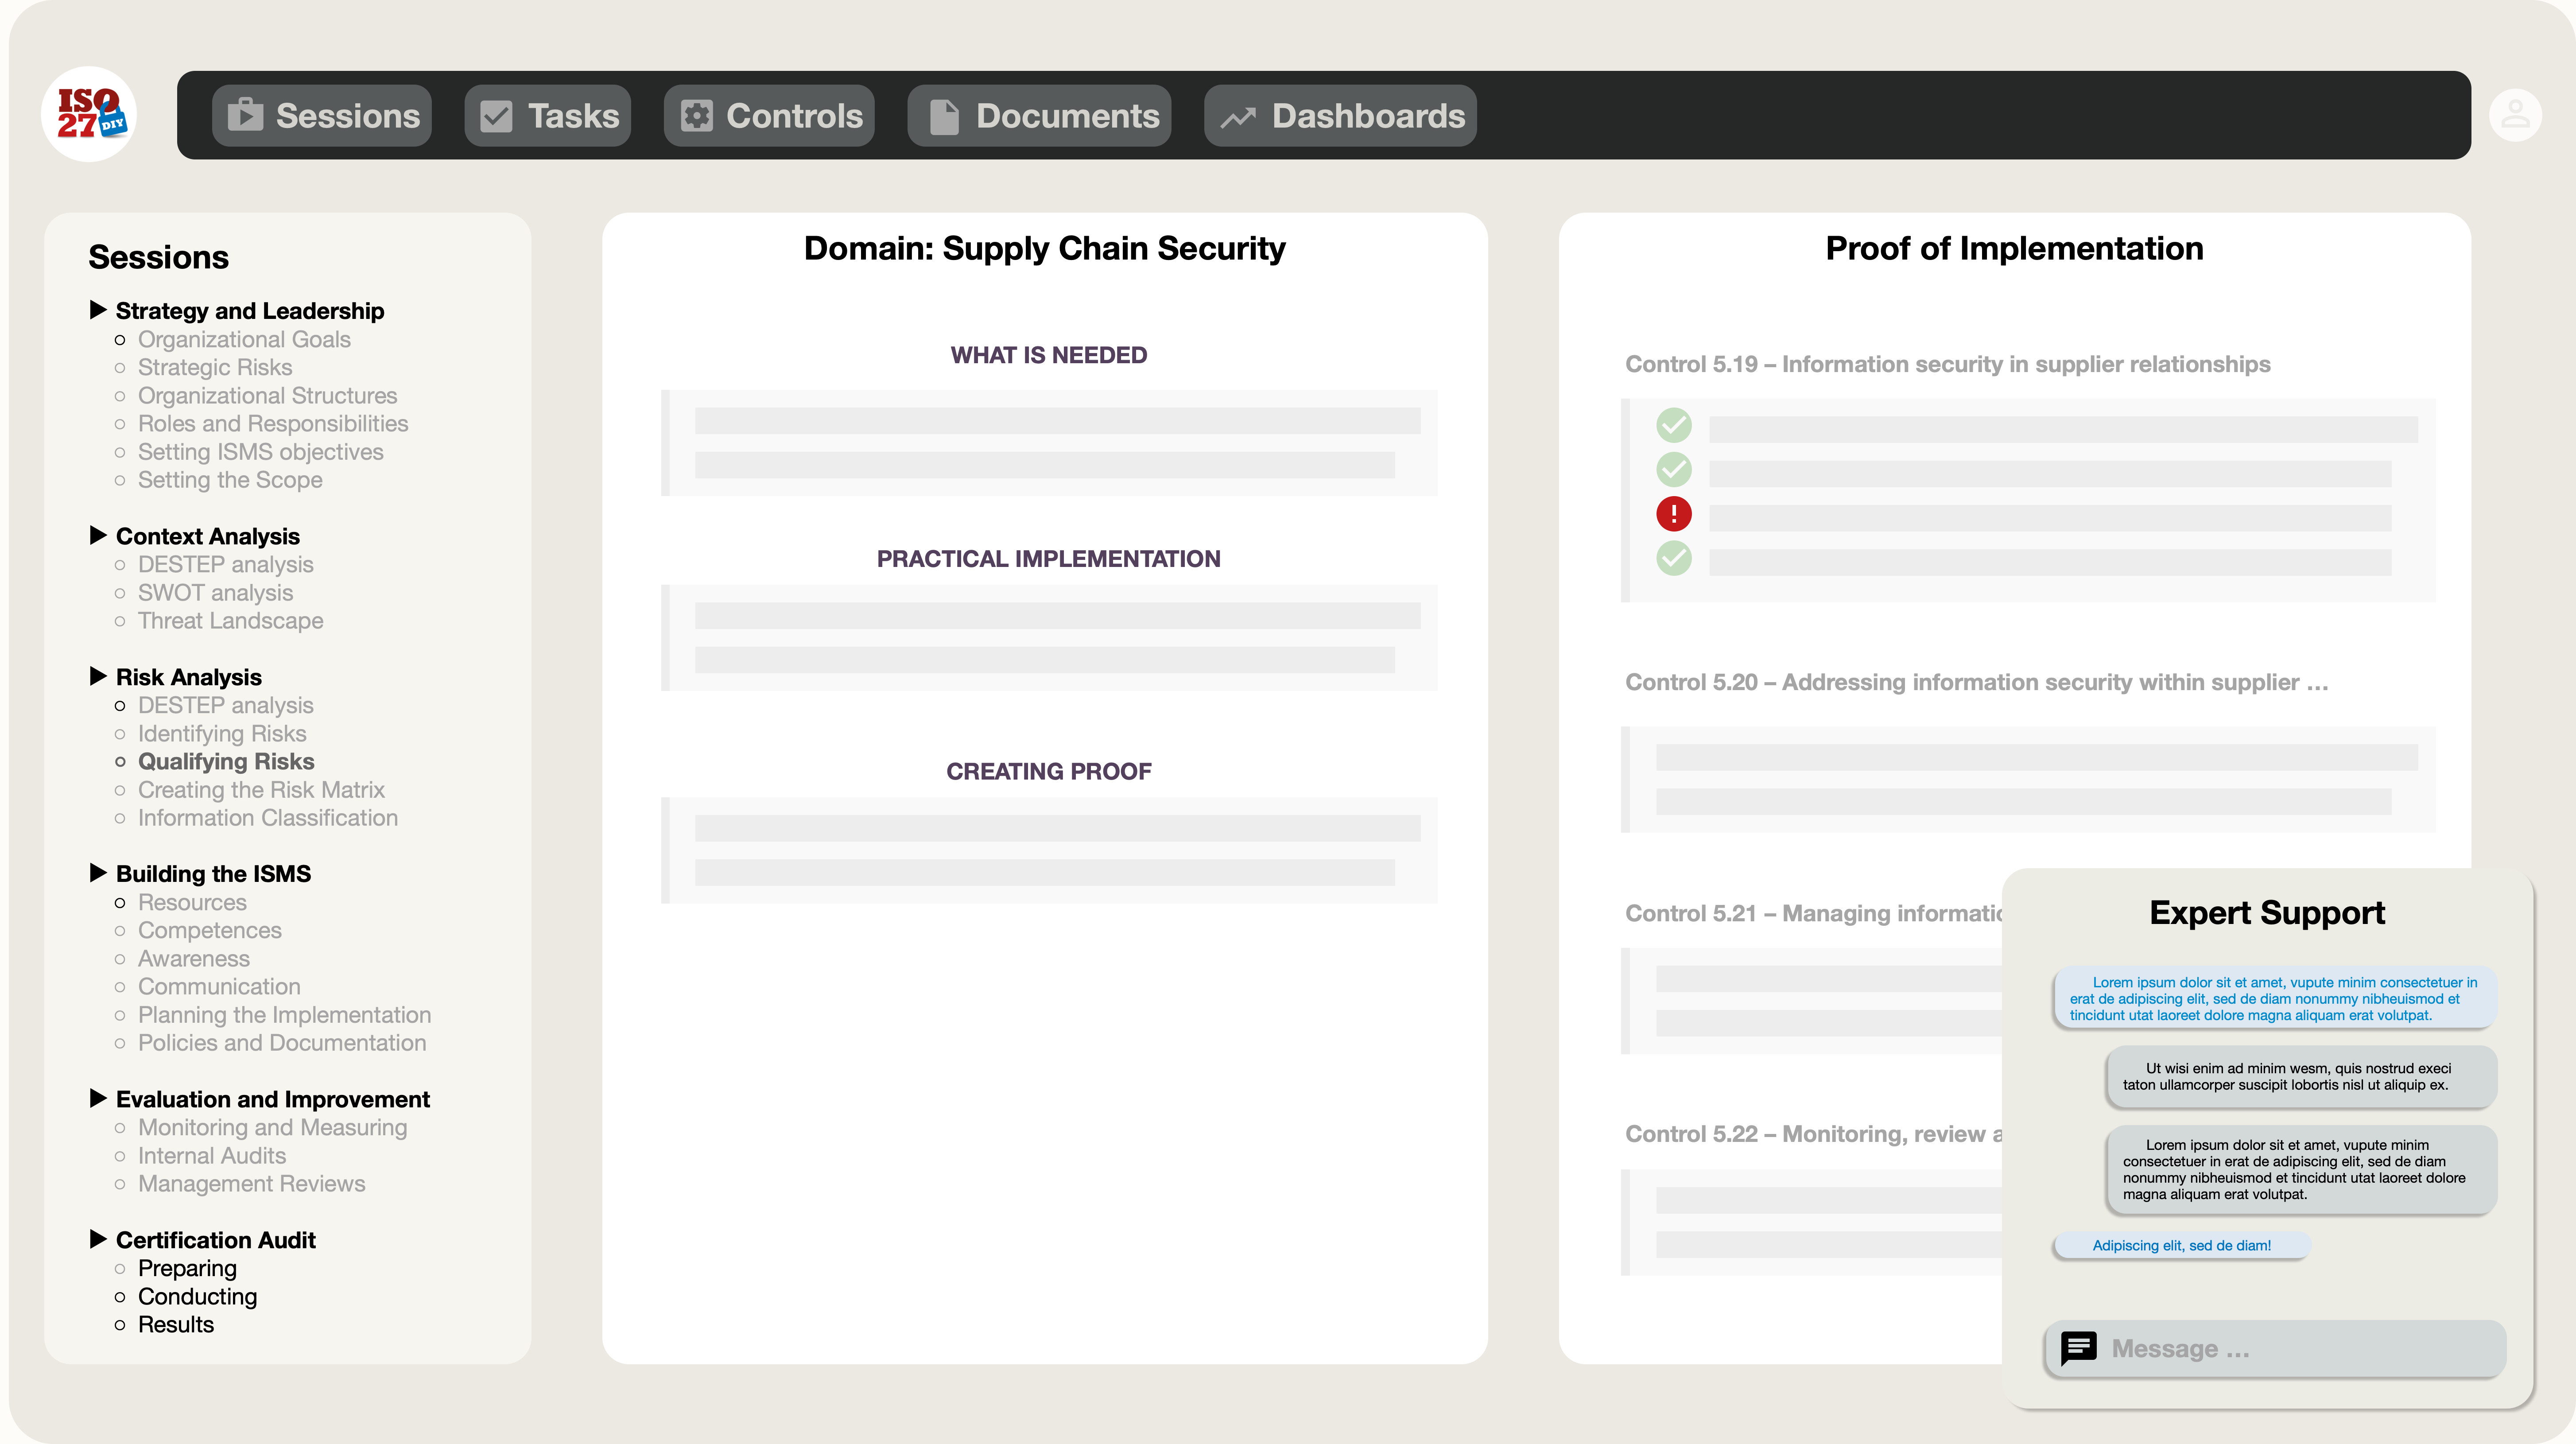Click the Sessions play-folder icon
Image resolution: width=2576 pixels, height=1444 pixels.
pos(245,115)
